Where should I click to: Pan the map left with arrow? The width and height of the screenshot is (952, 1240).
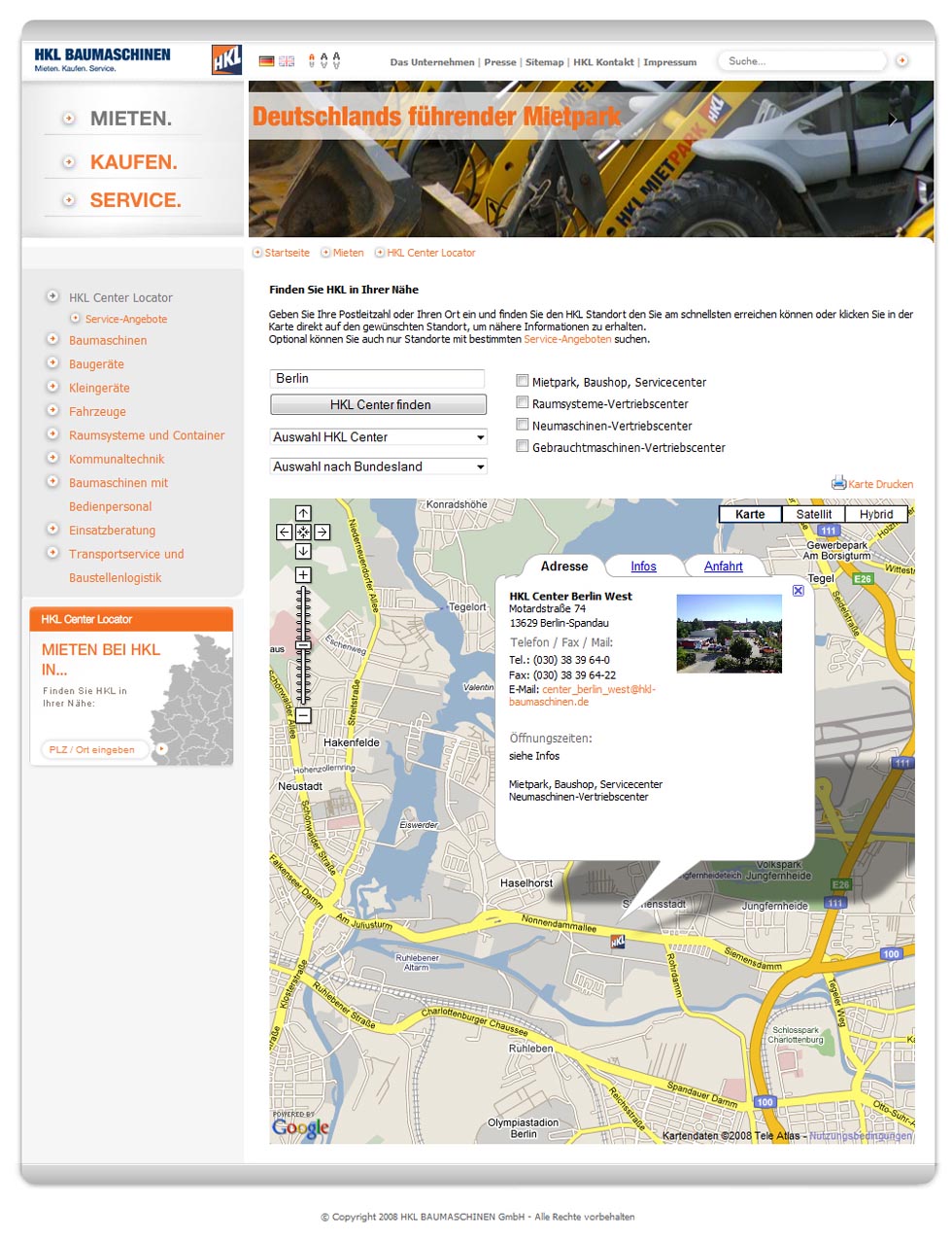(x=284, y=533)
